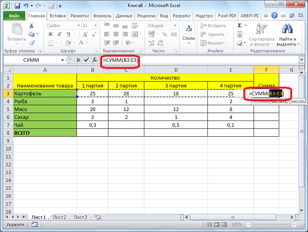Open the Файл tab
The width and height of the screenshot is (308, 232).
[14, 16]
